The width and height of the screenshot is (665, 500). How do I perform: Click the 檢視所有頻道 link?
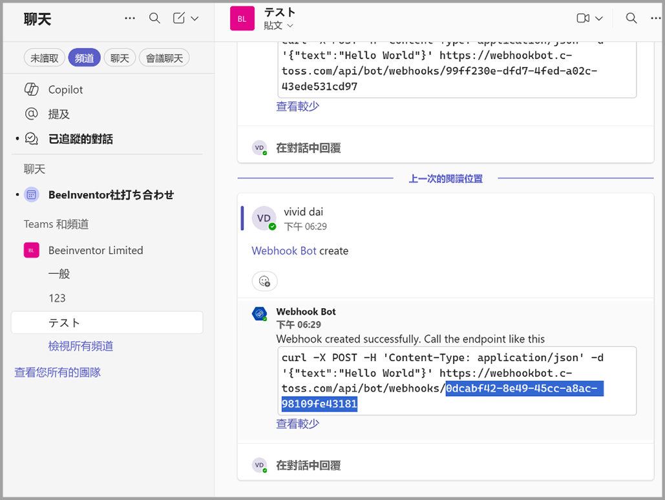point(81,346)
